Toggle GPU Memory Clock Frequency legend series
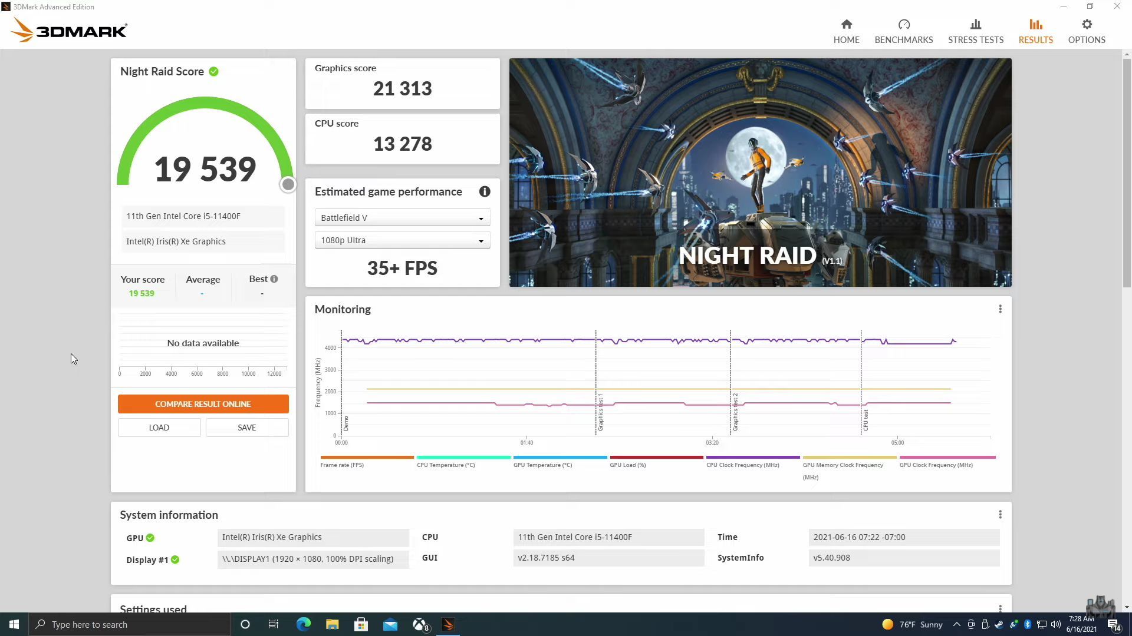1132x636 pixels. [849, 467]
